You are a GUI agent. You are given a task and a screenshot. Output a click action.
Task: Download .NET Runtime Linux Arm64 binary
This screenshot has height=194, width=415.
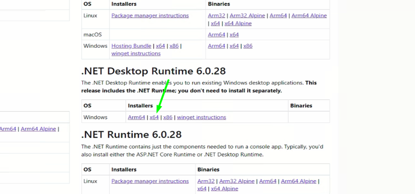pyautogui.click(x=268, y=181)
